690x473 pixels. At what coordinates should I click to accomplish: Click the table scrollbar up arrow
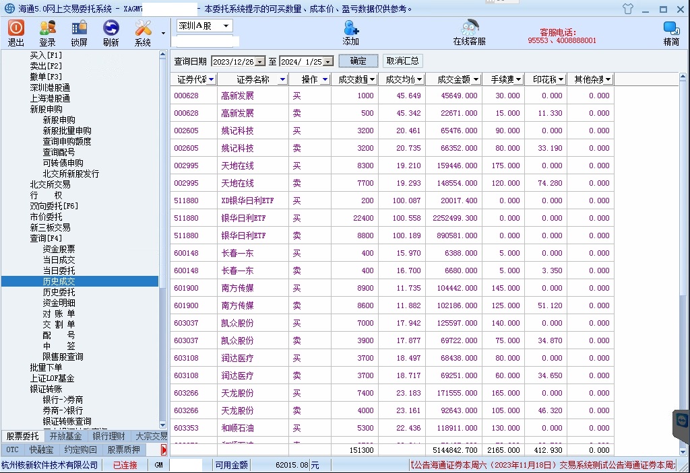click(683, 77)
